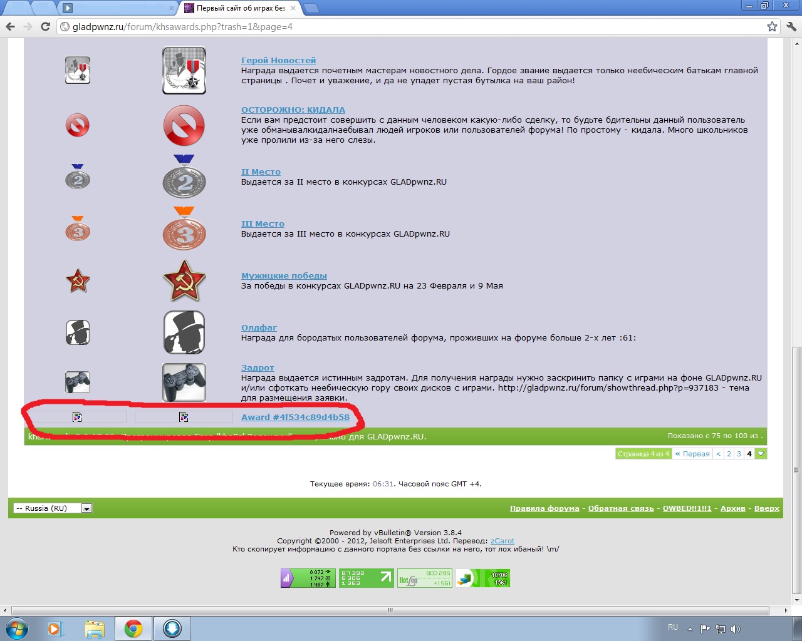Open the II Место award link

[x=261, y=172]
